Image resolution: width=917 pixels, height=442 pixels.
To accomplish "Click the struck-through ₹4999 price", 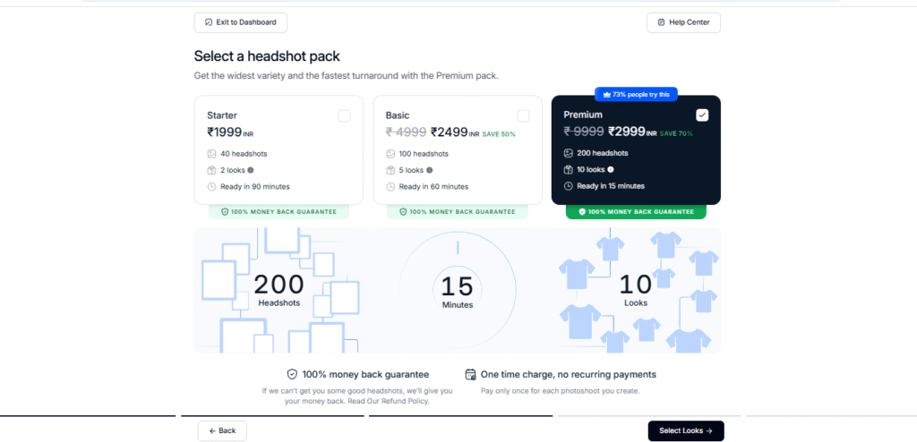I will coord(406,132).
